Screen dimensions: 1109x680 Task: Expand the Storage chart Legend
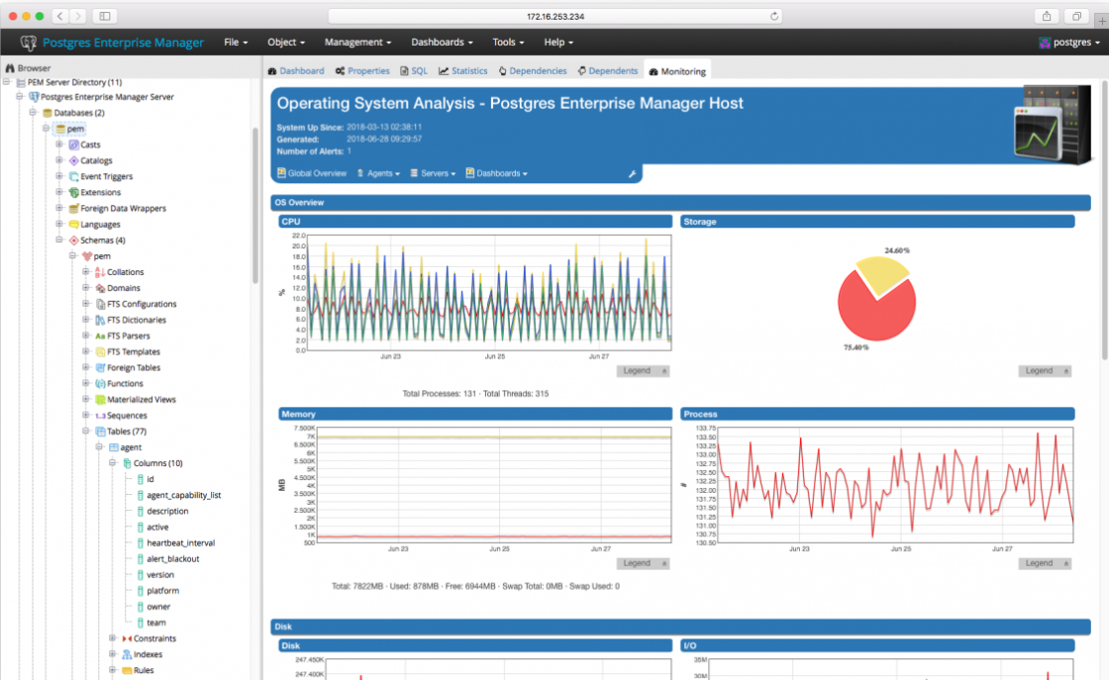tap(1045, 371)
